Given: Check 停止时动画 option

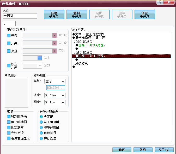Looking at the screenshot, I should [9, 122].
